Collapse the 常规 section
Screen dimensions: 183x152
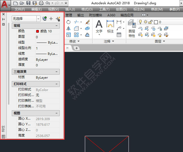(57, 26)
